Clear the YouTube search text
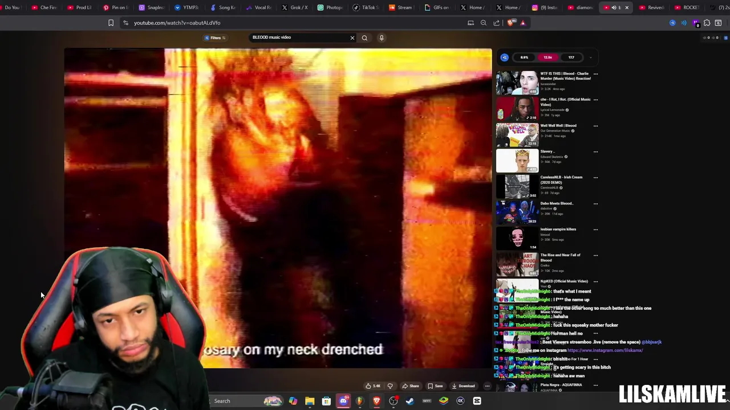 pyautogui.click(x=352, y=38)
